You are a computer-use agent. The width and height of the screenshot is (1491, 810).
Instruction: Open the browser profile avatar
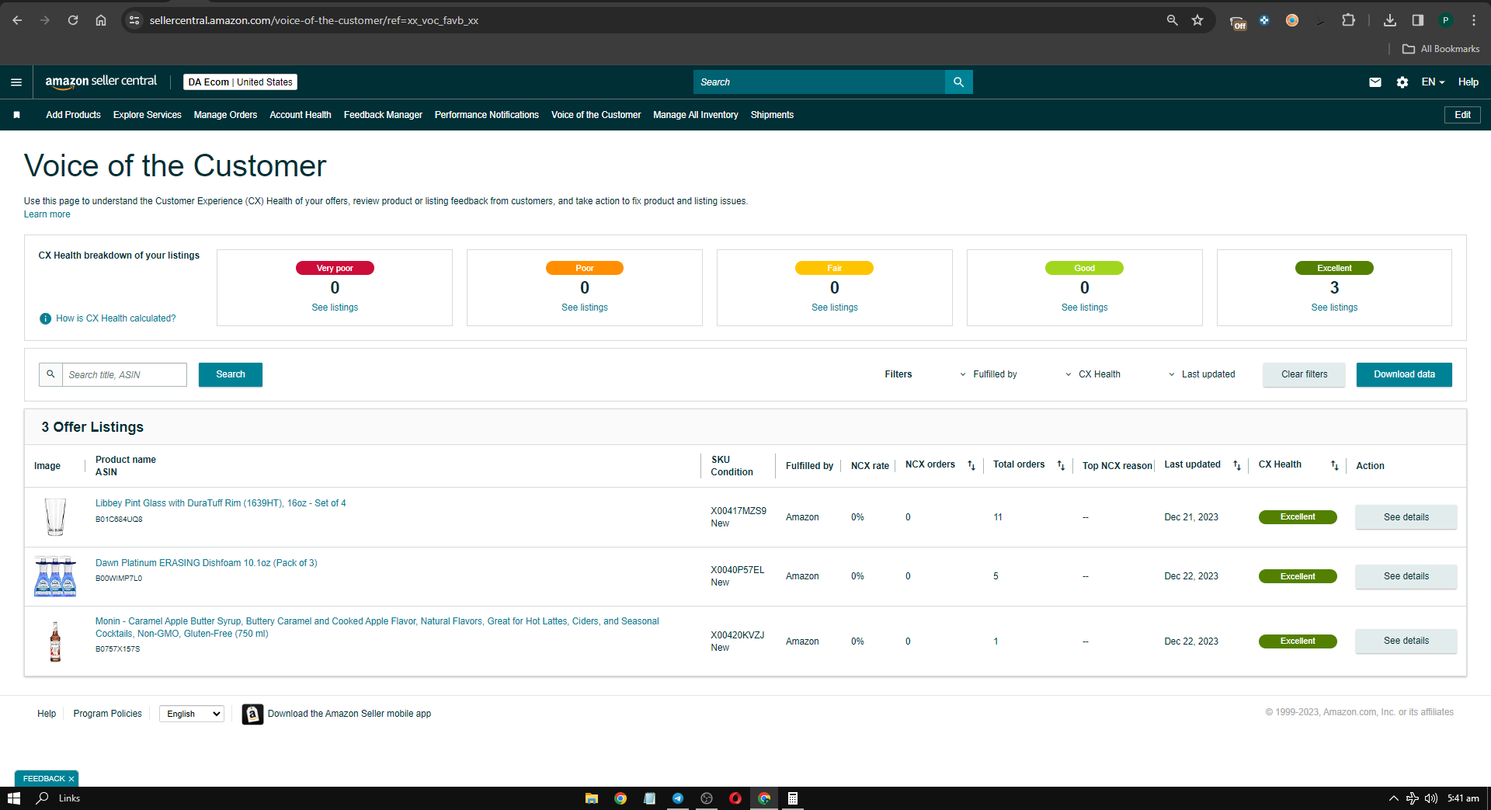tap(1446, 20)
